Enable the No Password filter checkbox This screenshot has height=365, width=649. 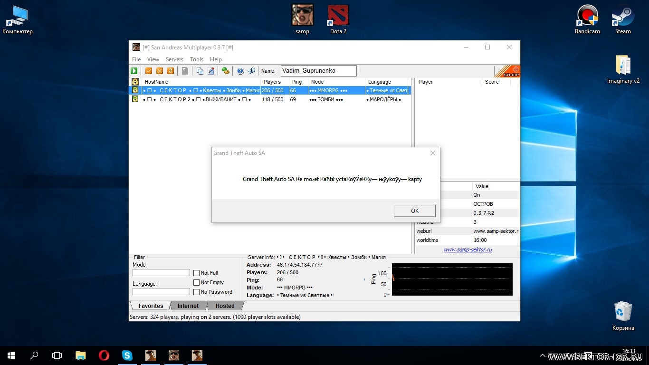click(x=197, y=292)
